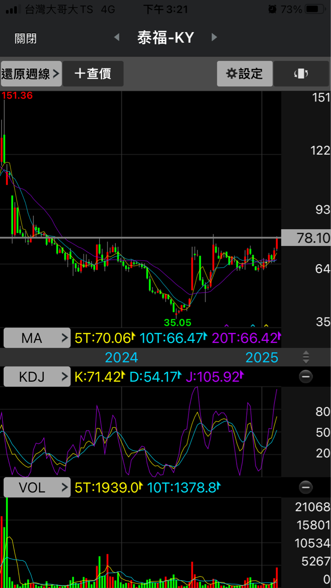Open the VOL indicator selector
The image size is (331, 588).
[37, 487]
